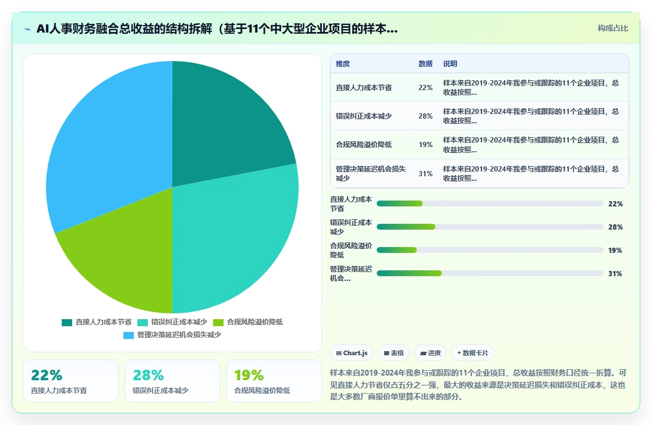Open the 19% 合规风险溢价降低 stat card

click(274, 381)
